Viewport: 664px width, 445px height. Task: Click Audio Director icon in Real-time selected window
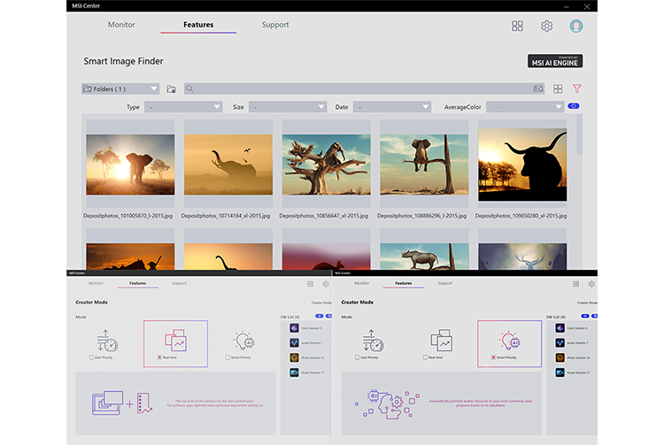[x=294, y=342]
